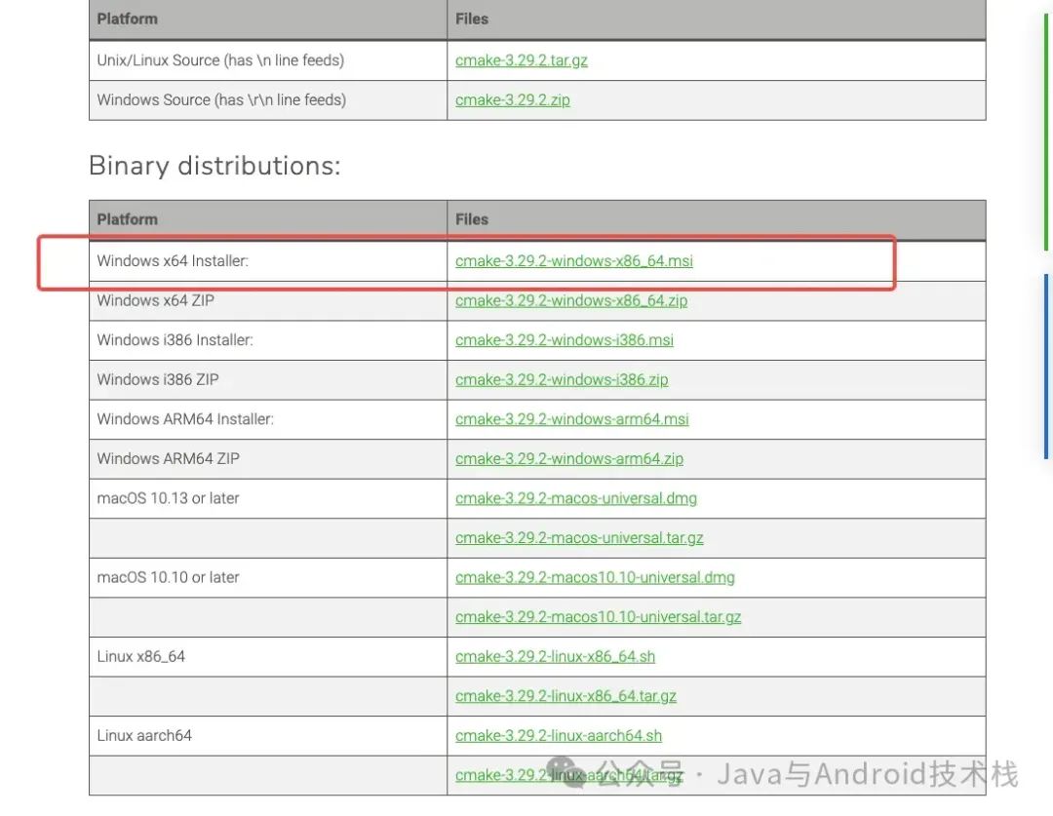The image size is (1053, 816).
Task: Download cmake-3.29.2-windows-x86_64.zip archive
Action: 570,300
